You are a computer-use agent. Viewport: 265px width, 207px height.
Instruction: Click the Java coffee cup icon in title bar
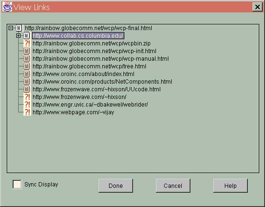tap(7, 7)
